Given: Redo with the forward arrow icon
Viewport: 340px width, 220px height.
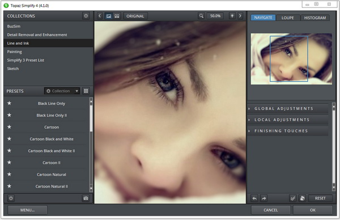Looking at the screenshot, I should pos(263,198).
